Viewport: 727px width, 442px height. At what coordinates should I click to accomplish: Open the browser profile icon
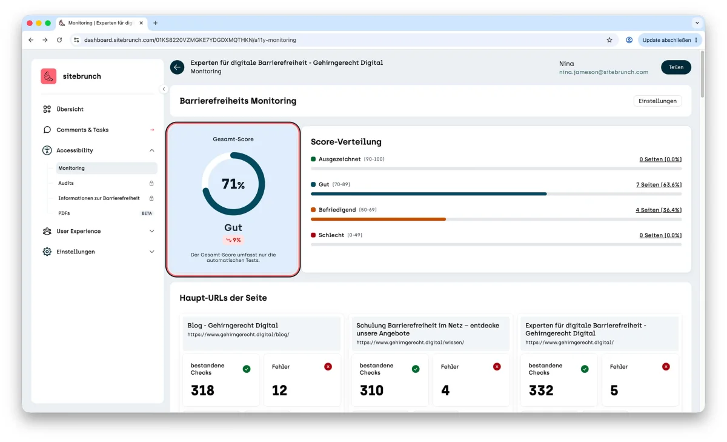[629, 40]
